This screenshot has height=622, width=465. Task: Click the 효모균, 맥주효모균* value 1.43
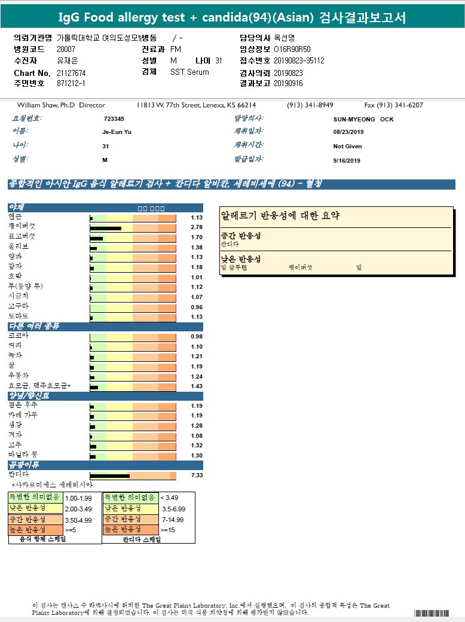(x=197, y=386)
